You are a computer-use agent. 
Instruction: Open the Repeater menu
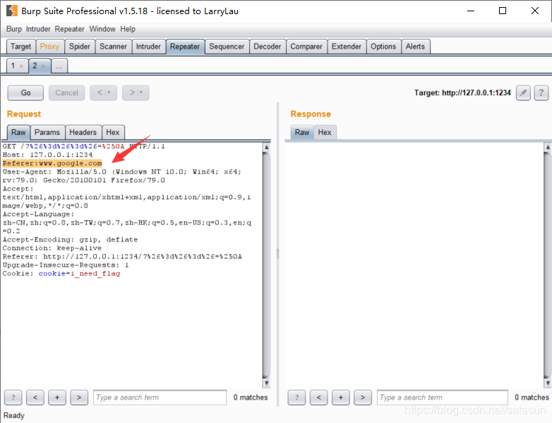(69, 29)
